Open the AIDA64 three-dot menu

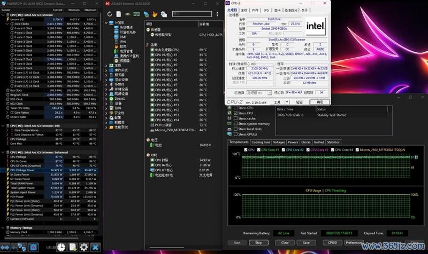point(217,14)
